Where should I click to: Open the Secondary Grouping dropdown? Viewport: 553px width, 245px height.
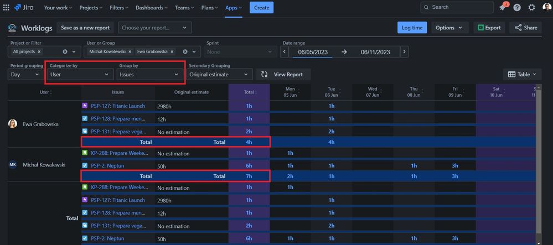220,74
